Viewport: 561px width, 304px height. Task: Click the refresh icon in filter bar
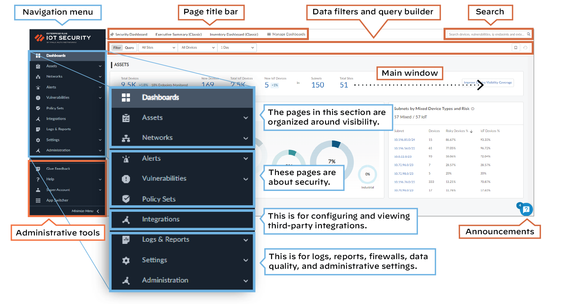[525, 48]
